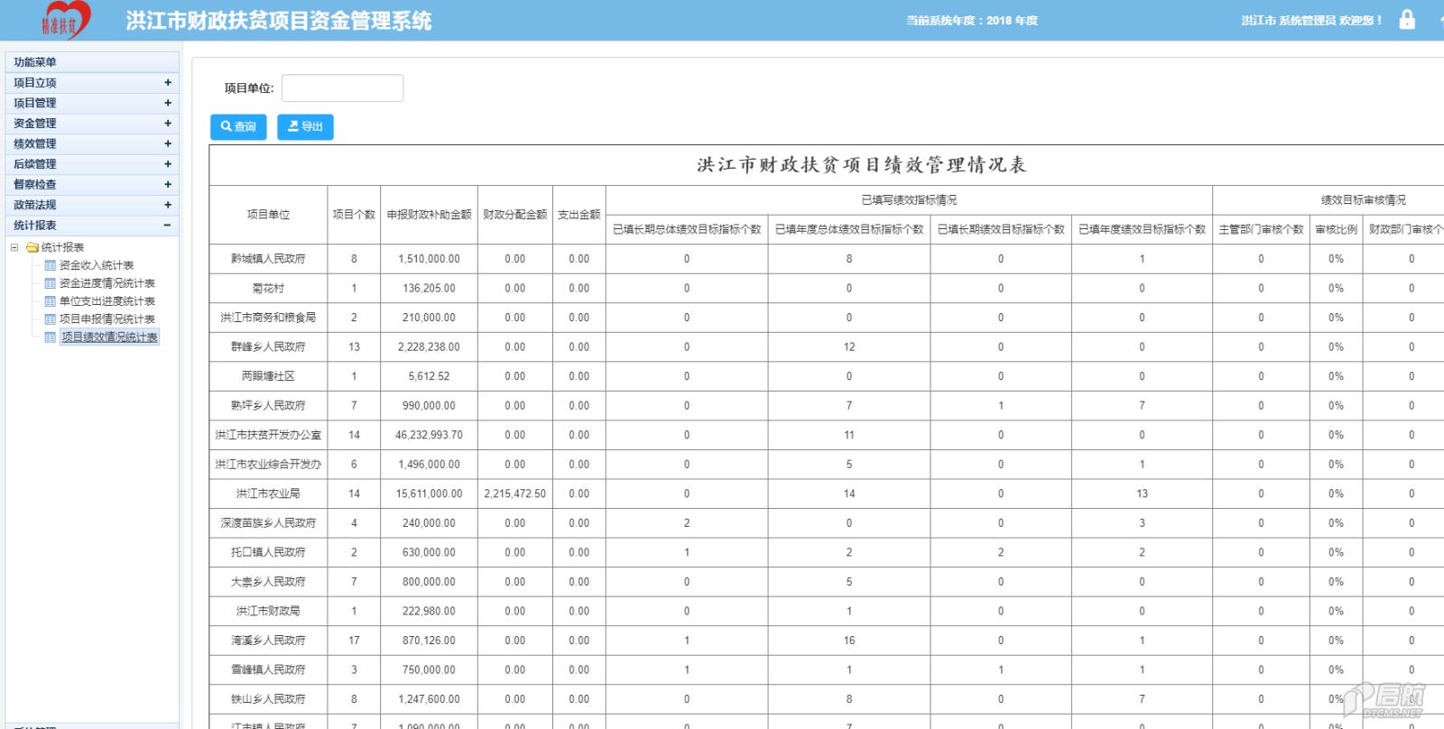Image resolution: width=1444 pixels, height=729 pixels.
Task: Select the 铁山乡人民政府 row name
Action: (268, 699)
